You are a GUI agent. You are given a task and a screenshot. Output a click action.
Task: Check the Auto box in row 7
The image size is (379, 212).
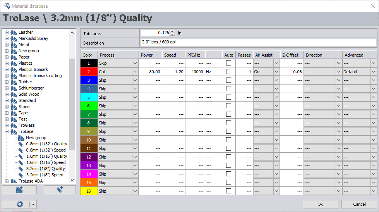(x=228, y=114)
